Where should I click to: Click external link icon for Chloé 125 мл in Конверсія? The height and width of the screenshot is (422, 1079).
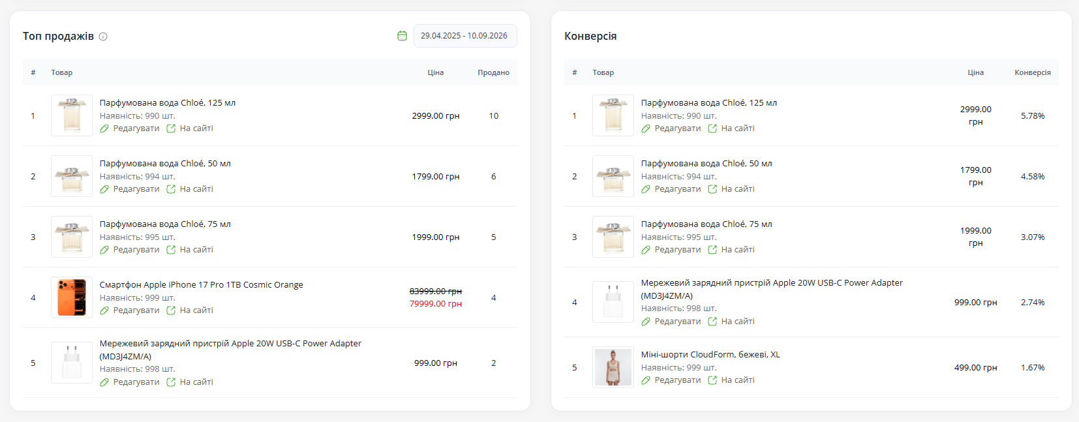click(x=712, y=128)
